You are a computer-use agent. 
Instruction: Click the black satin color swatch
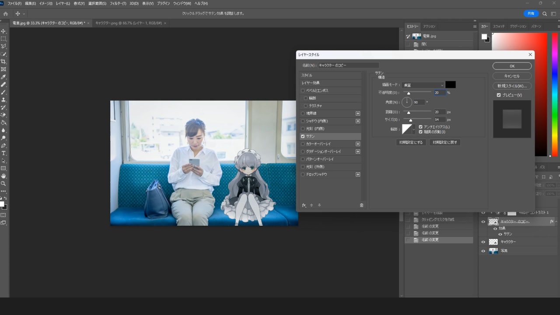451,85
